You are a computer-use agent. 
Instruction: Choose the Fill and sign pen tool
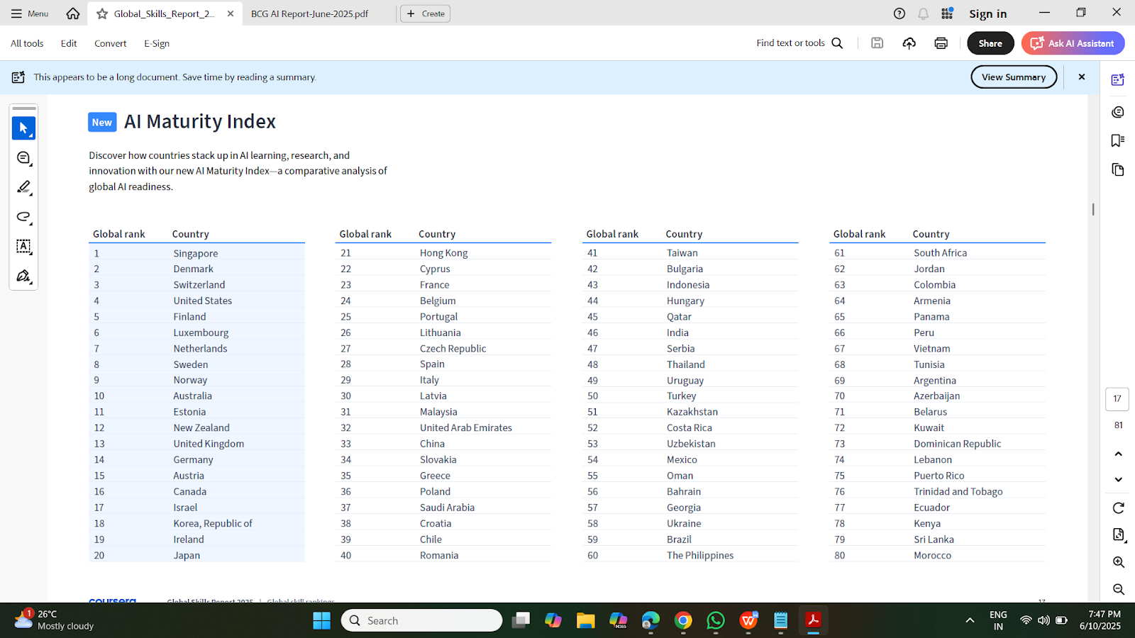click(x=23, y=276)
